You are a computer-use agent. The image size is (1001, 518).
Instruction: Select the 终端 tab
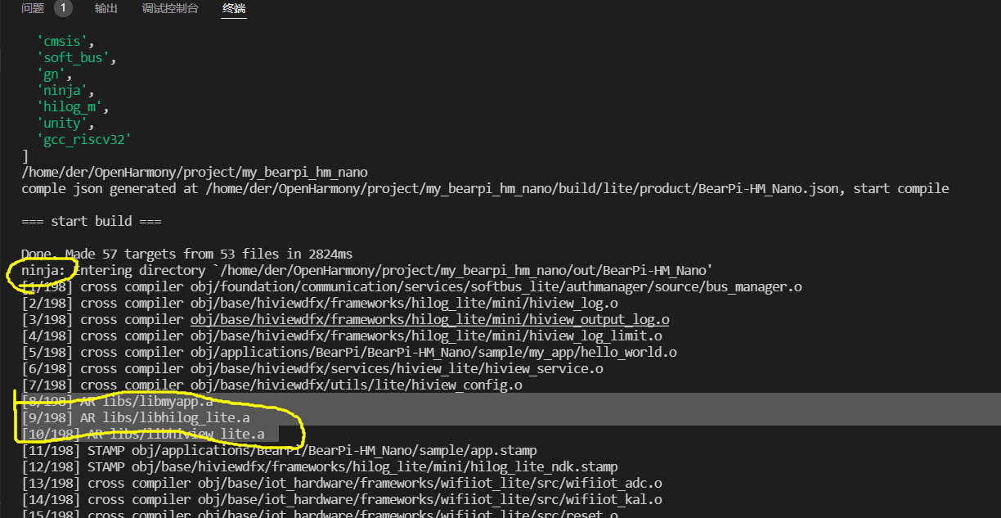[x=234, y=9]
